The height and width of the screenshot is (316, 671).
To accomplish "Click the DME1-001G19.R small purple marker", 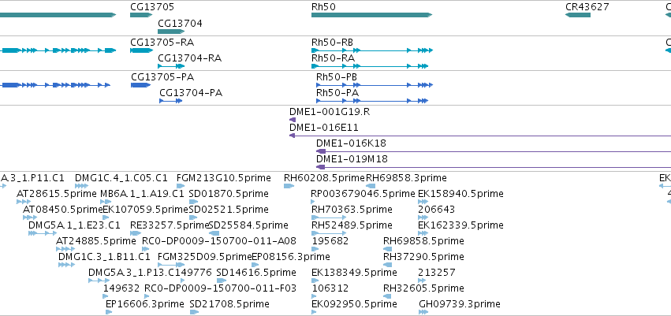I will click(x=293, y=120).
